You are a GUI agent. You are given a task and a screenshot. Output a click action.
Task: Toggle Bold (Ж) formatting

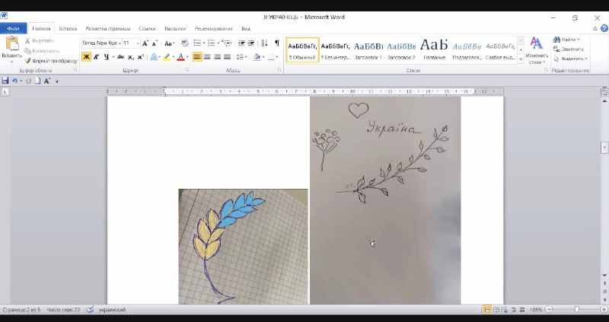[86, 57]
